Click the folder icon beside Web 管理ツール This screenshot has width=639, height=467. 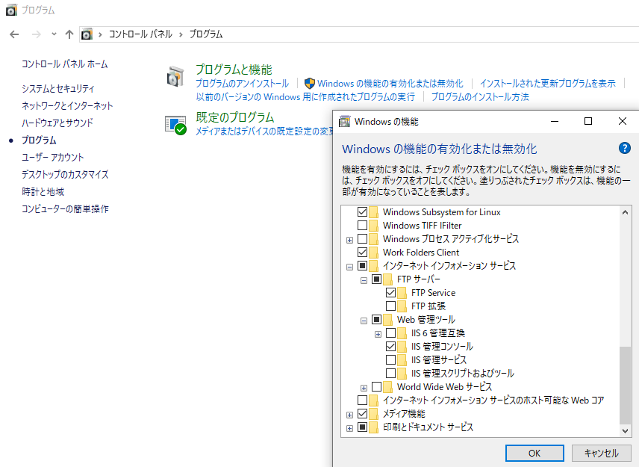[387, 320]
